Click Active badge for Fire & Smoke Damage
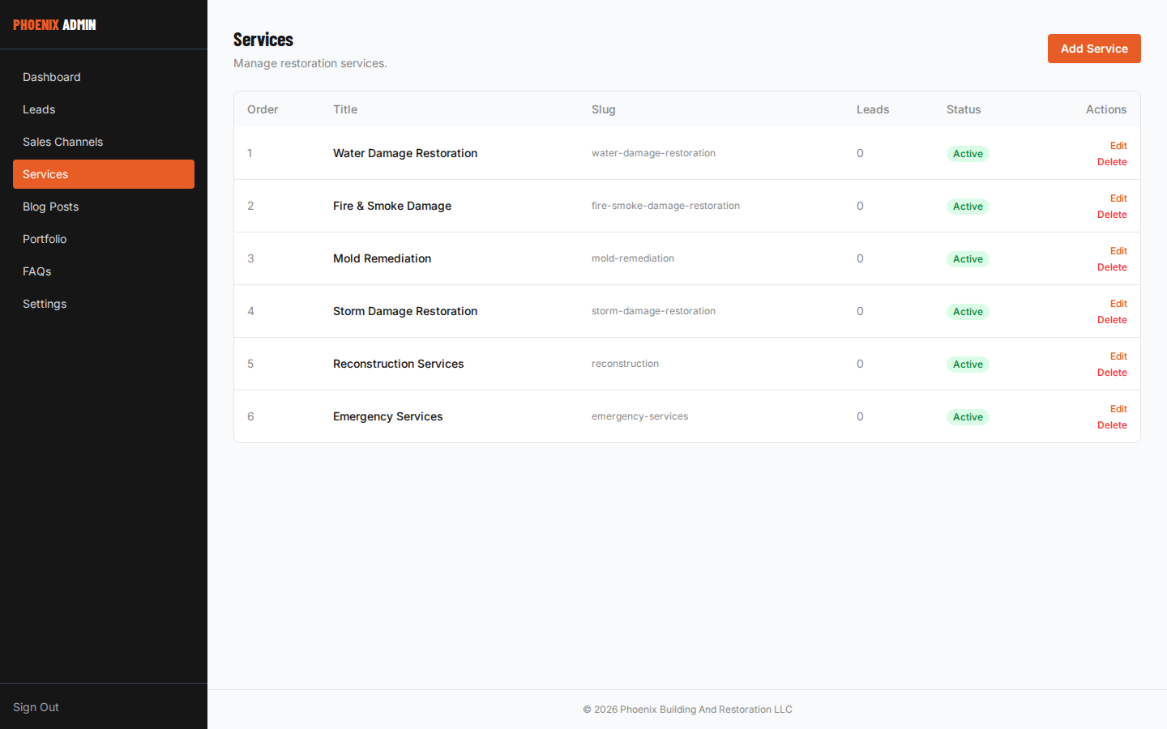 click(x=968, y=207)
